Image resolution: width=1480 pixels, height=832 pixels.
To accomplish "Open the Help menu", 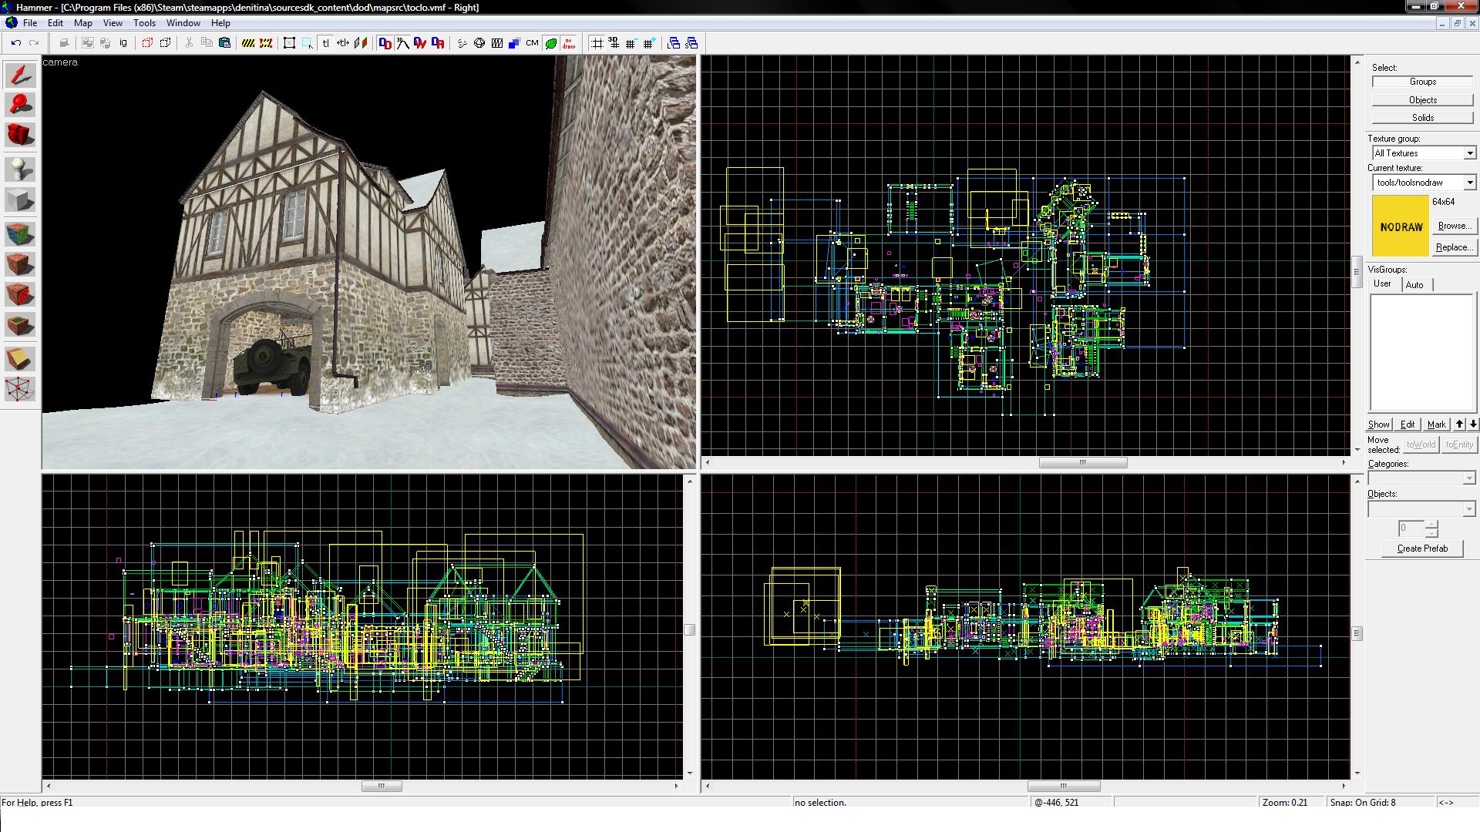I will [x=220, y=23].
